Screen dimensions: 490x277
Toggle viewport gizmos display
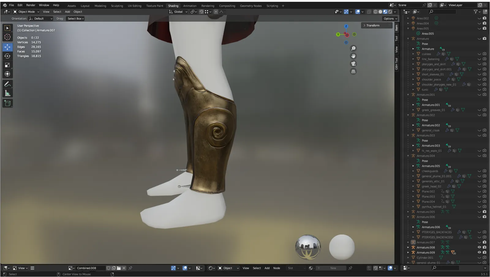[346, 12]
